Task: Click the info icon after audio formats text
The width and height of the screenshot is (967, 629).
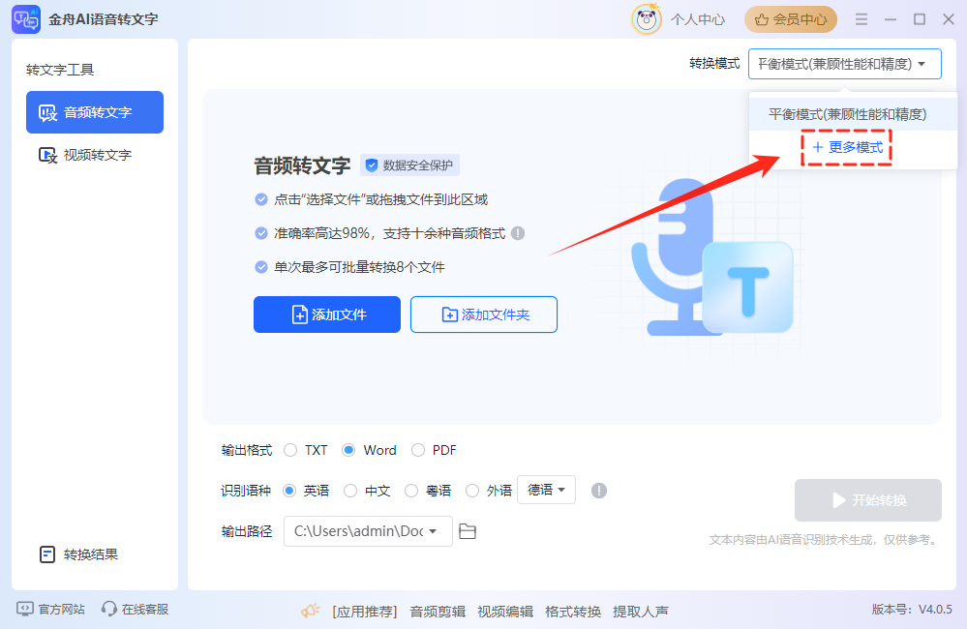Action: [518, 233]
